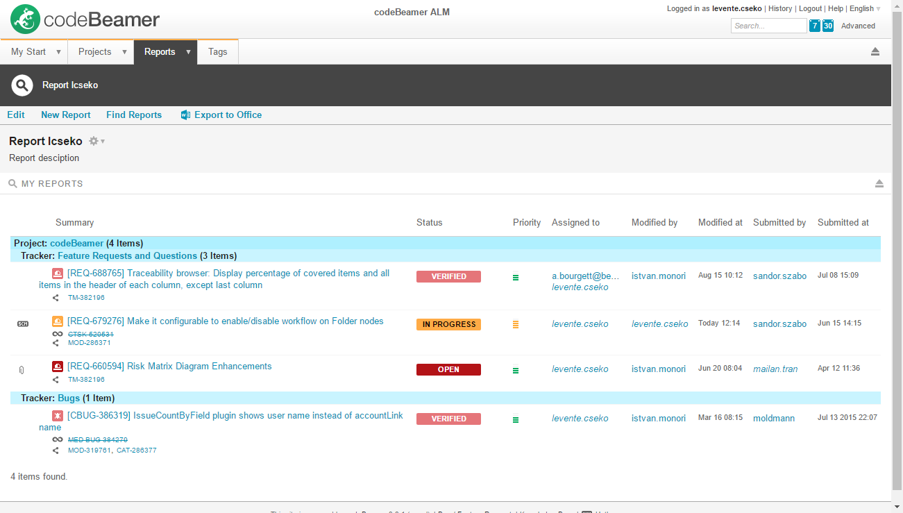Open the Feature Requests and Questions tracker link
This screenshot has height=513, width=903.
coord(128,255)
